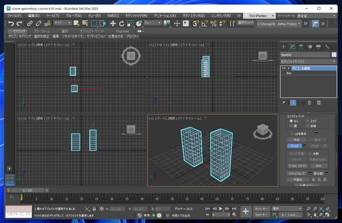
Task: Open the Create panel plus tab
Action: tap(283, 47)
